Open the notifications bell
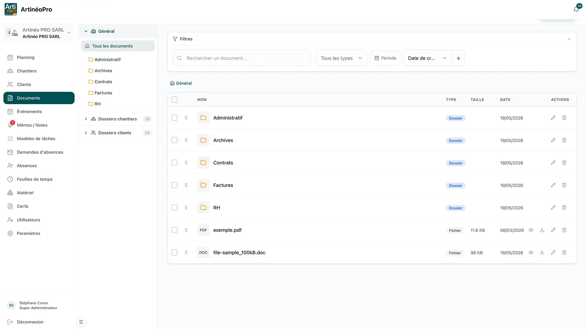Screen dimensions: 586x329 [576, 9]
